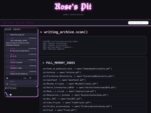Click the 'under construction' subtitle

(73, 15)
